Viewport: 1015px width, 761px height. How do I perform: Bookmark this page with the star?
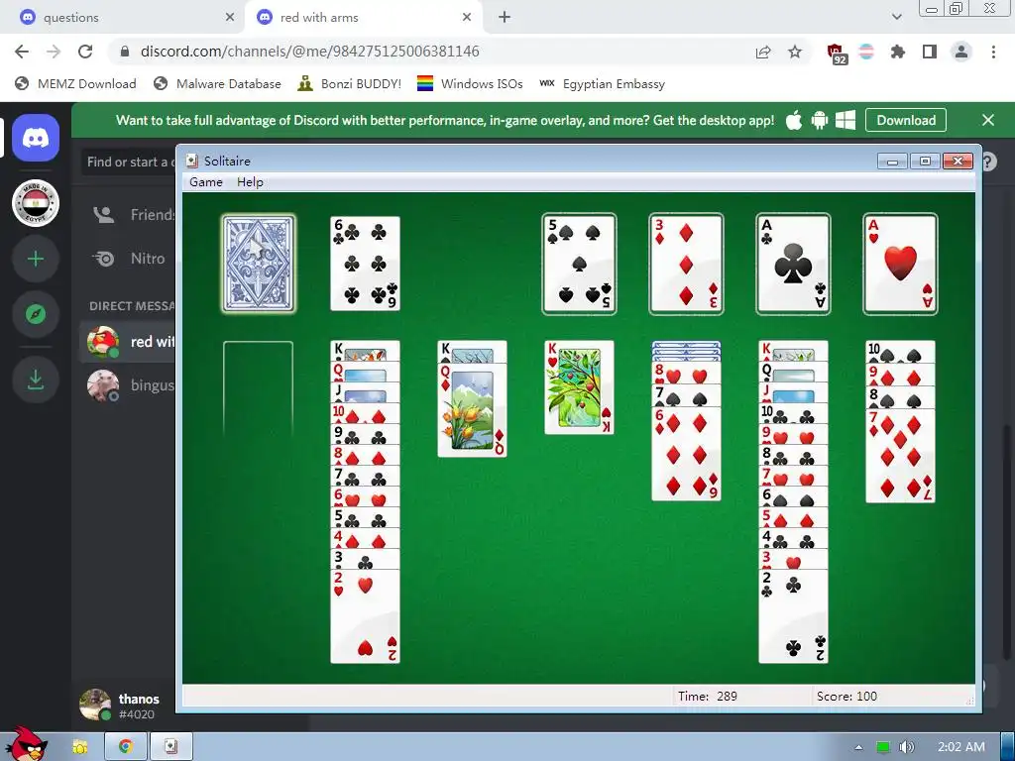(795, 52)
